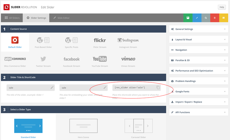Viewport: 230px width, 140px height.
Task: Expand the Import / Export / Replace panel
Action: coord(198,102)
